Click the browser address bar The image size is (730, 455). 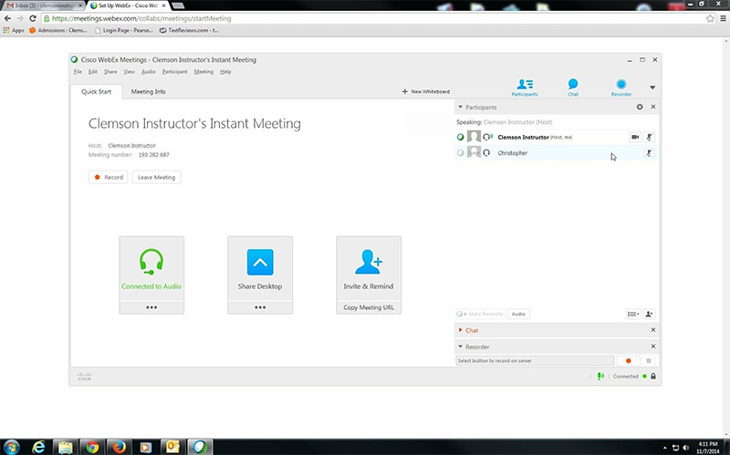coord(377,18)
